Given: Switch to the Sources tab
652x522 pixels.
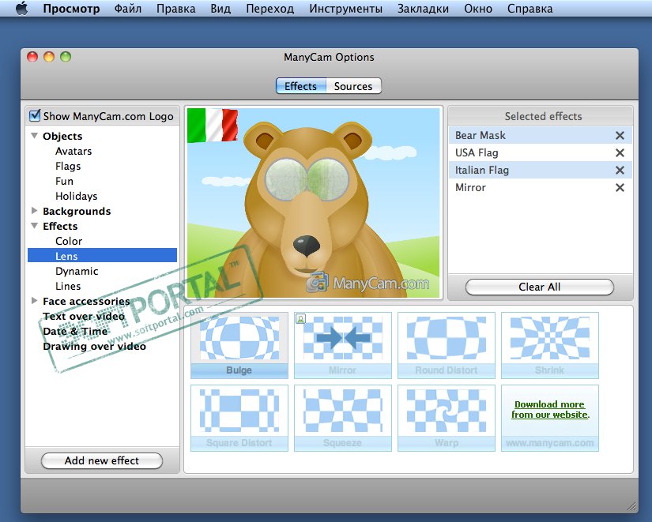Looking at the screenshot, I should click(353, 86).
